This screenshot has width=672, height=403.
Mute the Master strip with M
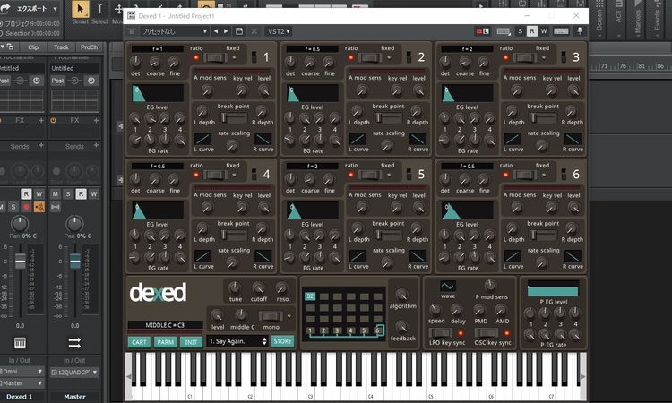point(56,194)
